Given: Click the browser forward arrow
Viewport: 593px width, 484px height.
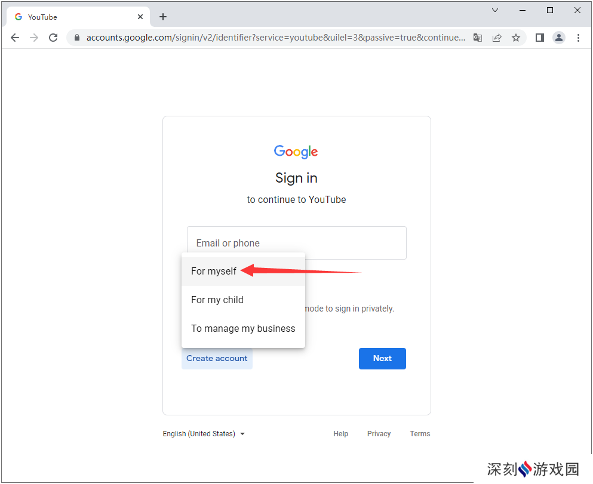Looking at the screenshot, I should pyautogui.click(x=34, y=38).
